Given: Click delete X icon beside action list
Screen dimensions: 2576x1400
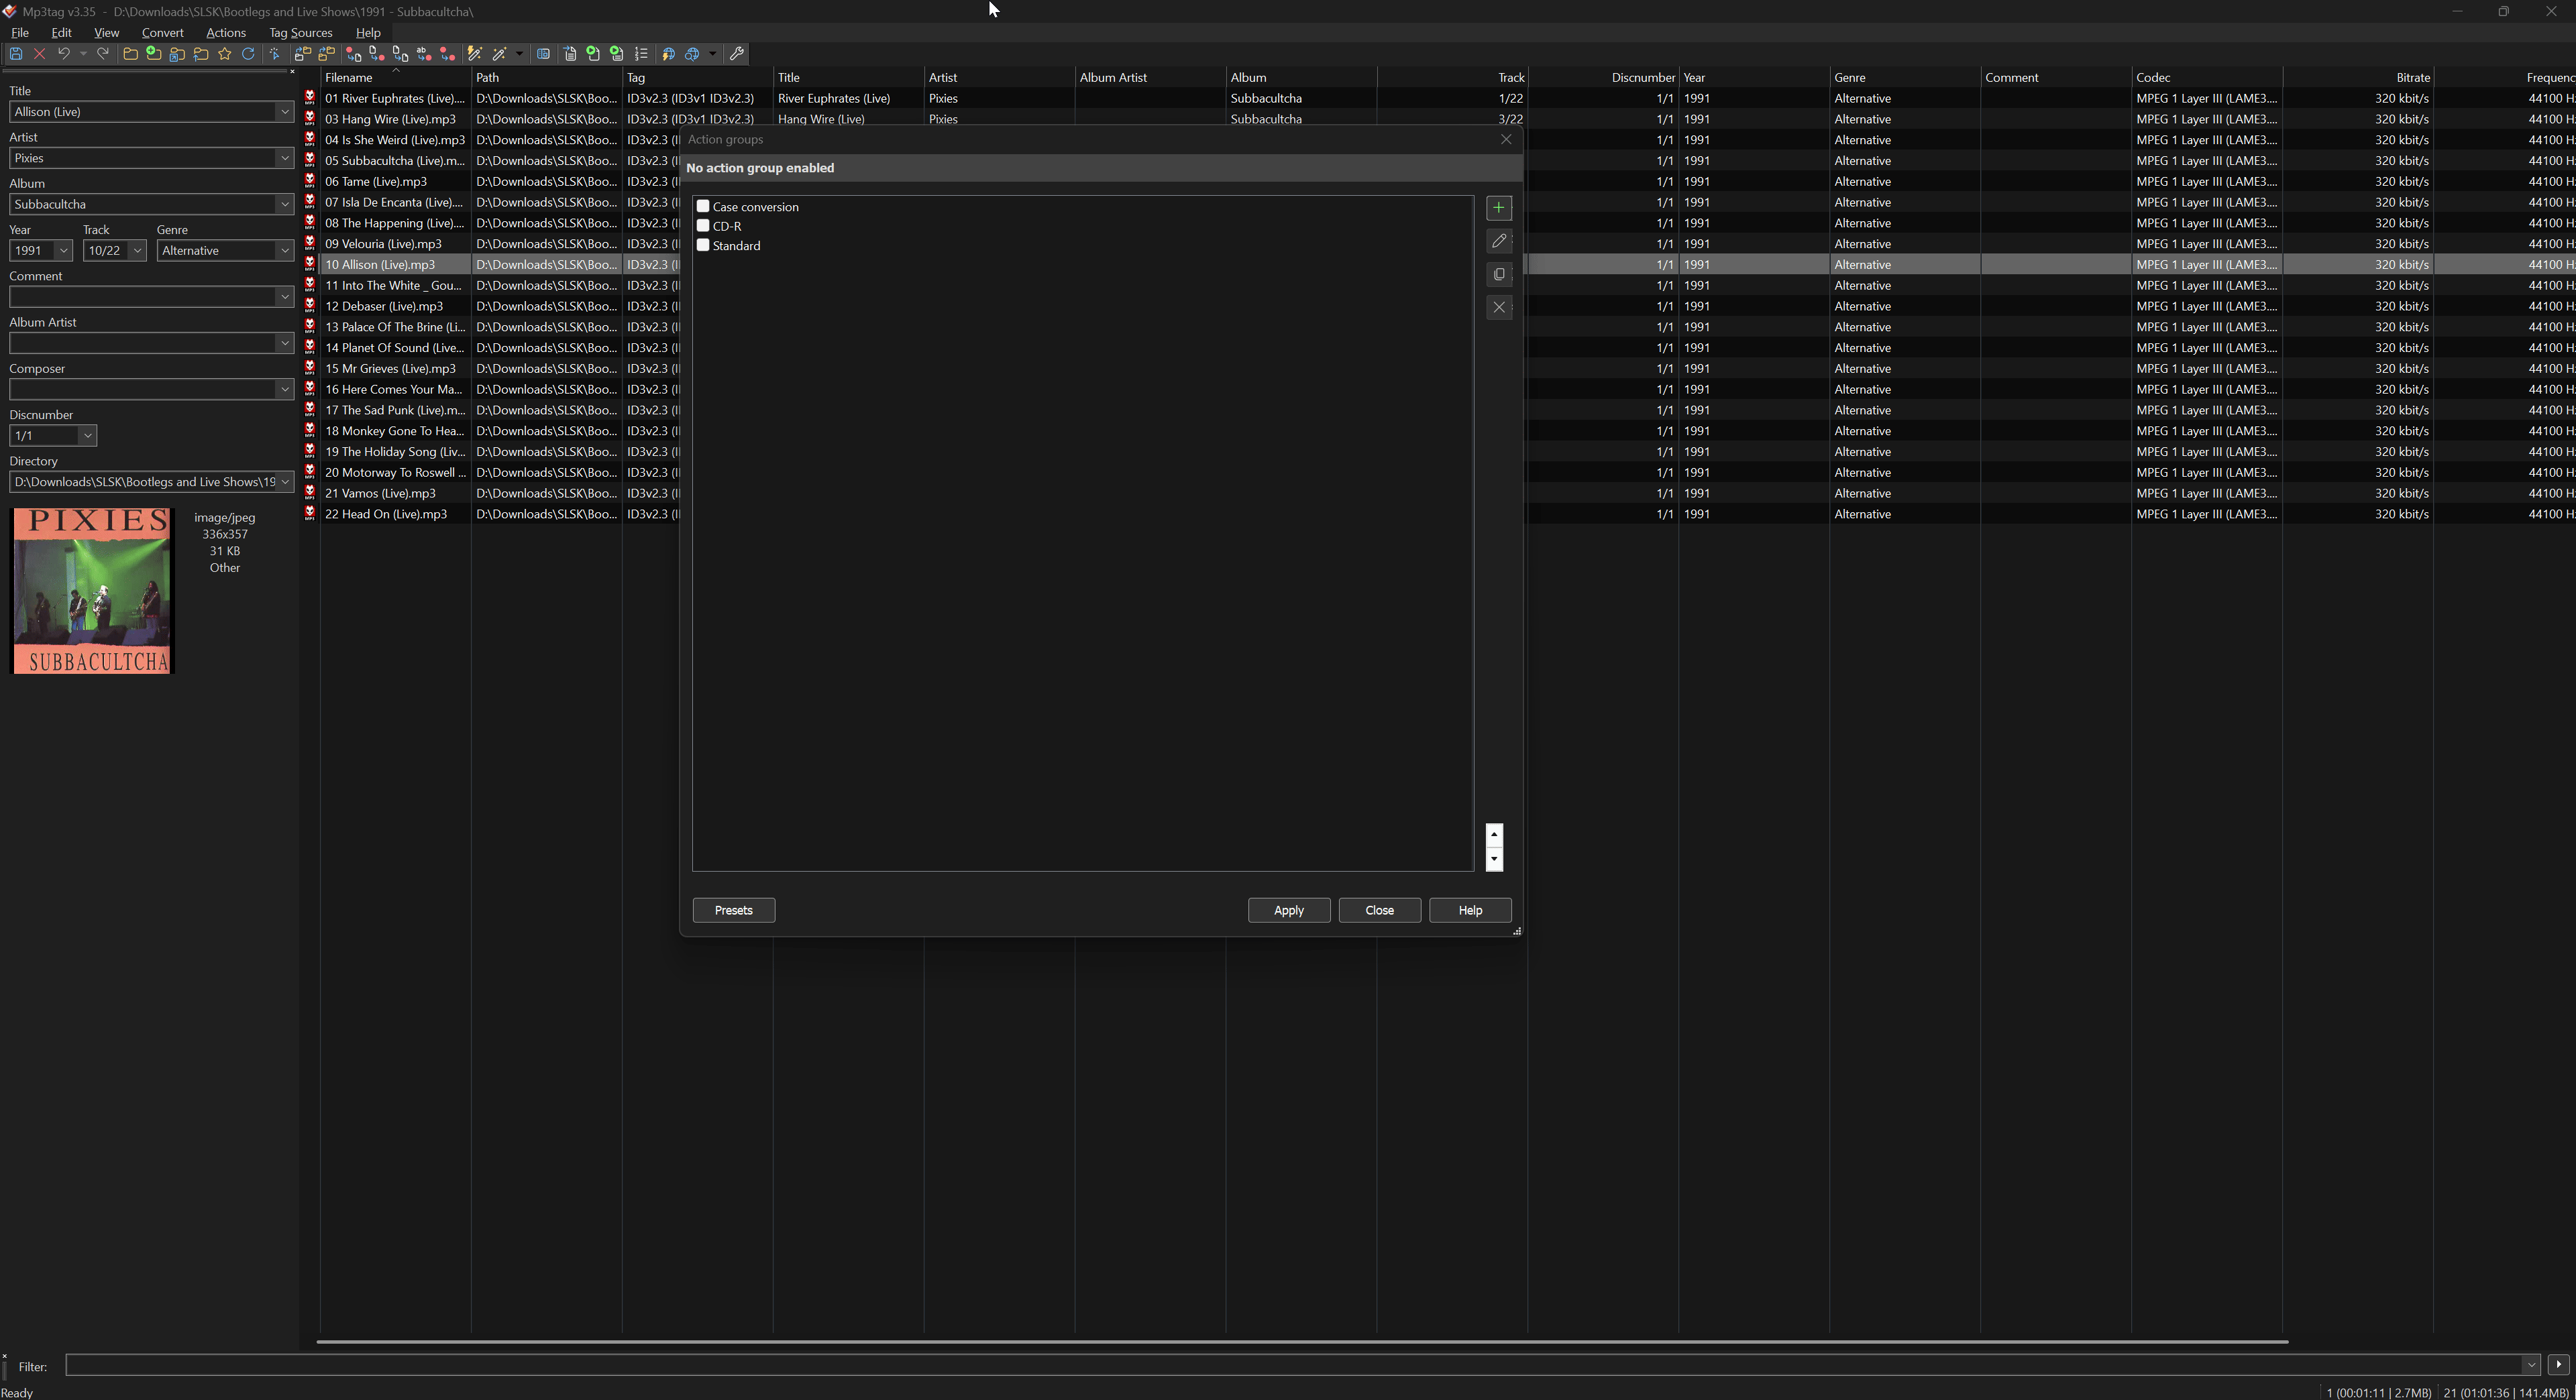Looking at the screenshot, I should point(1498,307).
